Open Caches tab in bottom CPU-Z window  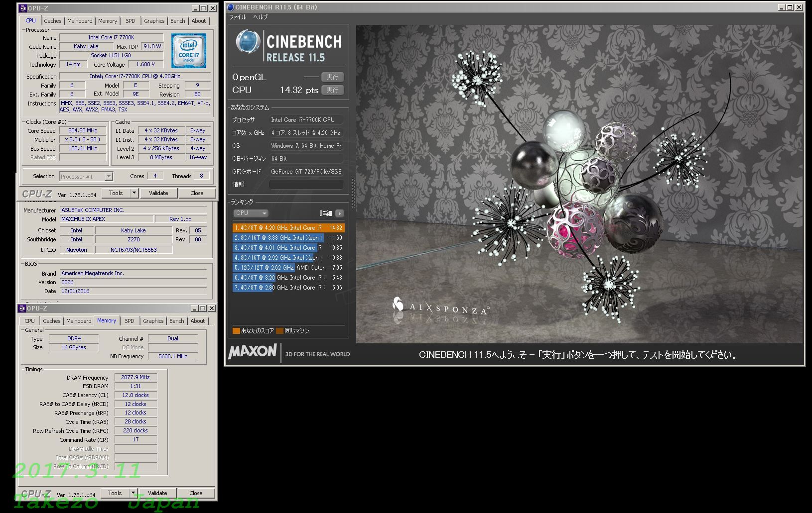51,321
